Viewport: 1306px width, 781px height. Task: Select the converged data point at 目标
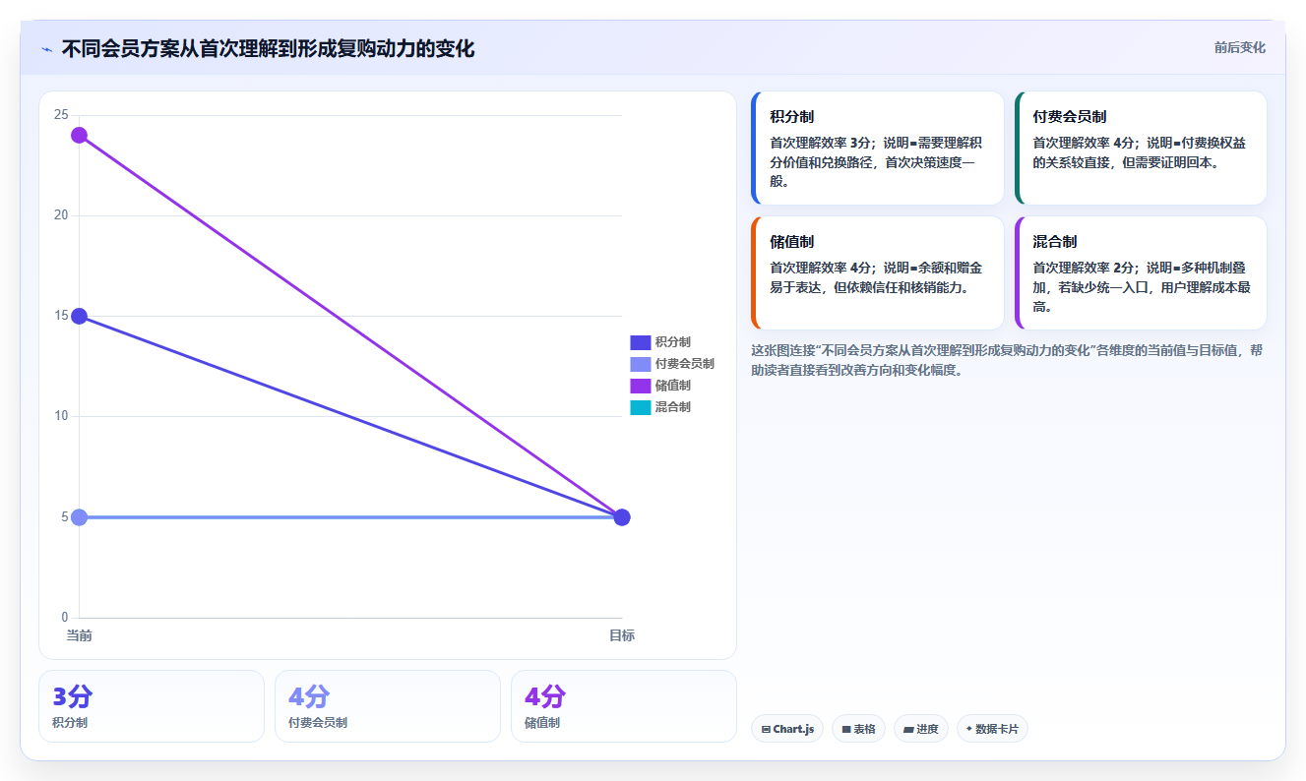(622, 517)
